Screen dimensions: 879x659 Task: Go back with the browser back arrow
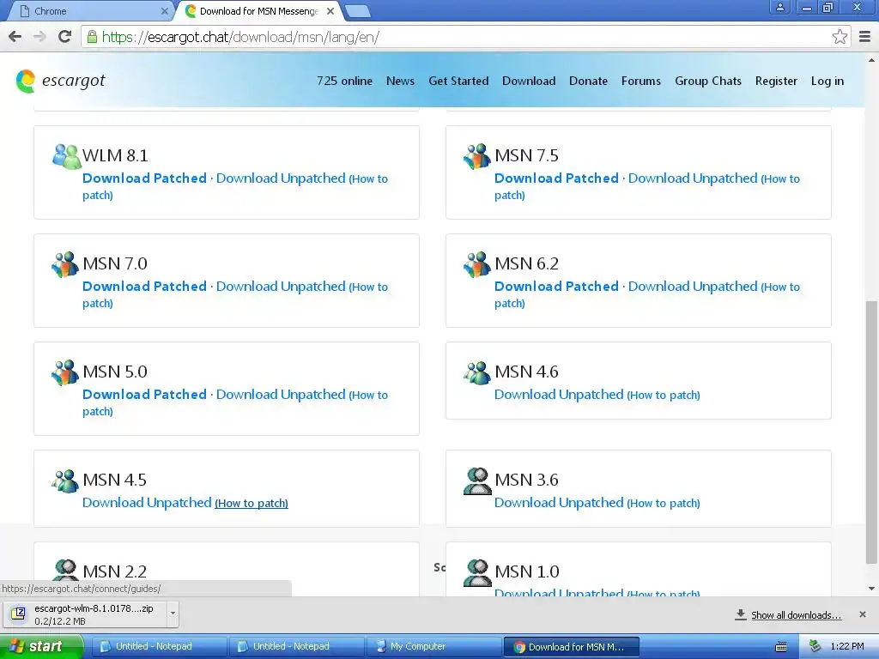(15, 37)
